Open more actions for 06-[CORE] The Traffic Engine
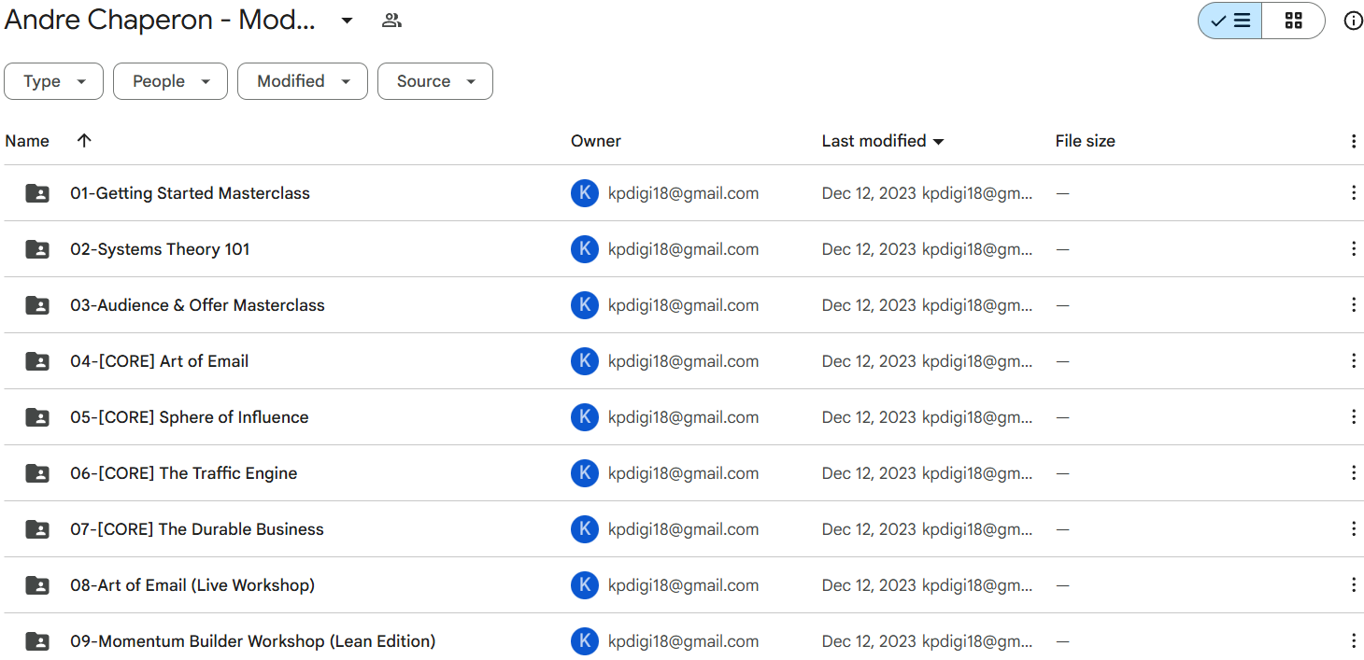The width and height of the screenshot is (1364, 660). click(1354, 473)
